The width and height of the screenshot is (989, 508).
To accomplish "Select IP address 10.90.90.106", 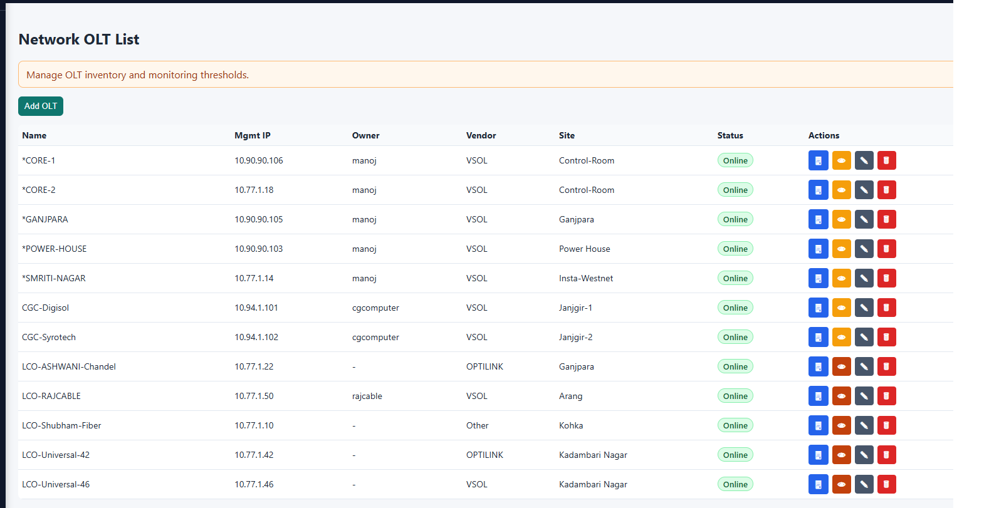I will [259, 160].
